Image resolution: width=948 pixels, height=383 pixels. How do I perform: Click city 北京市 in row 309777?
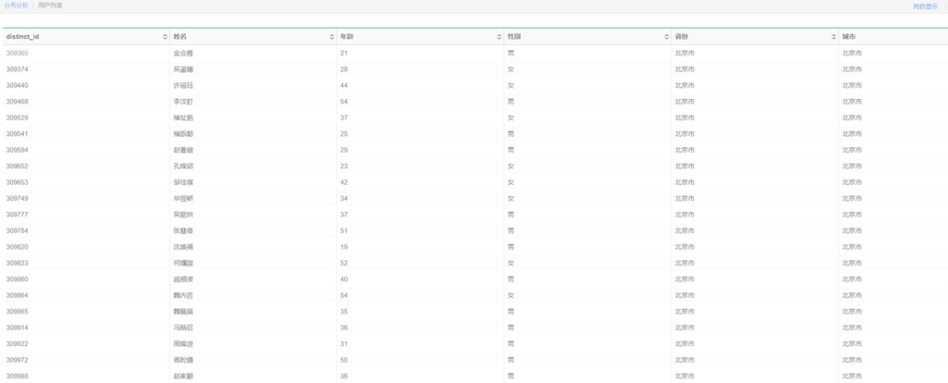pos(851,215)
